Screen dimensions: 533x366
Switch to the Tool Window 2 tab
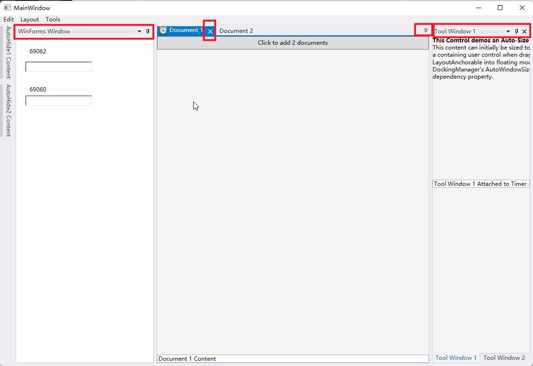click(504, 358)
